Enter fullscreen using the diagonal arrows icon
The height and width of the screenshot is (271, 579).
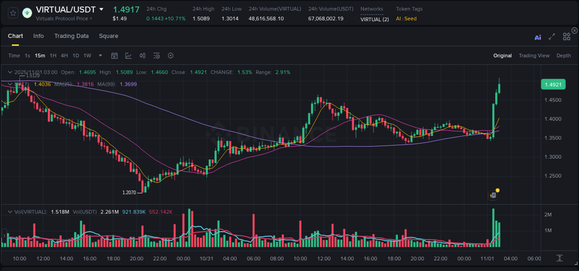tap(552, 37)
